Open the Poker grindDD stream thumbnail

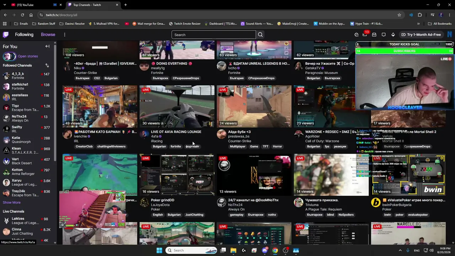click(177, 175)
